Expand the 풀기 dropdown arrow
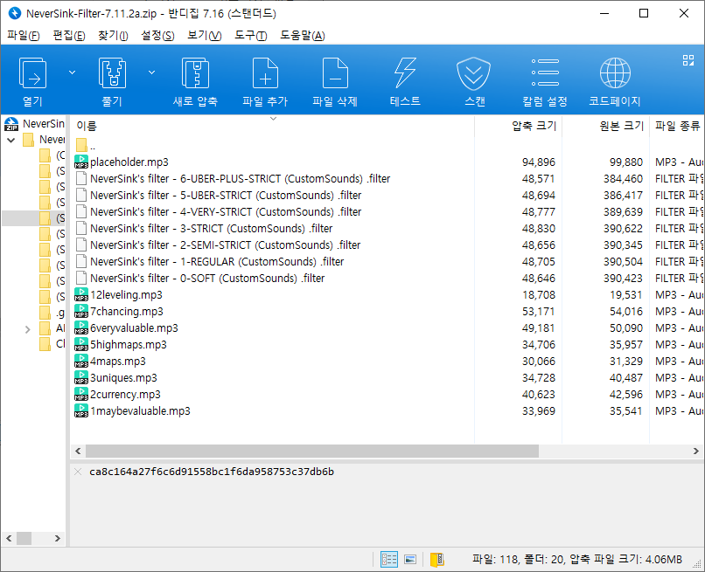Image resolution: width=705 pixels, height=572 pixels. coord(152,72)
